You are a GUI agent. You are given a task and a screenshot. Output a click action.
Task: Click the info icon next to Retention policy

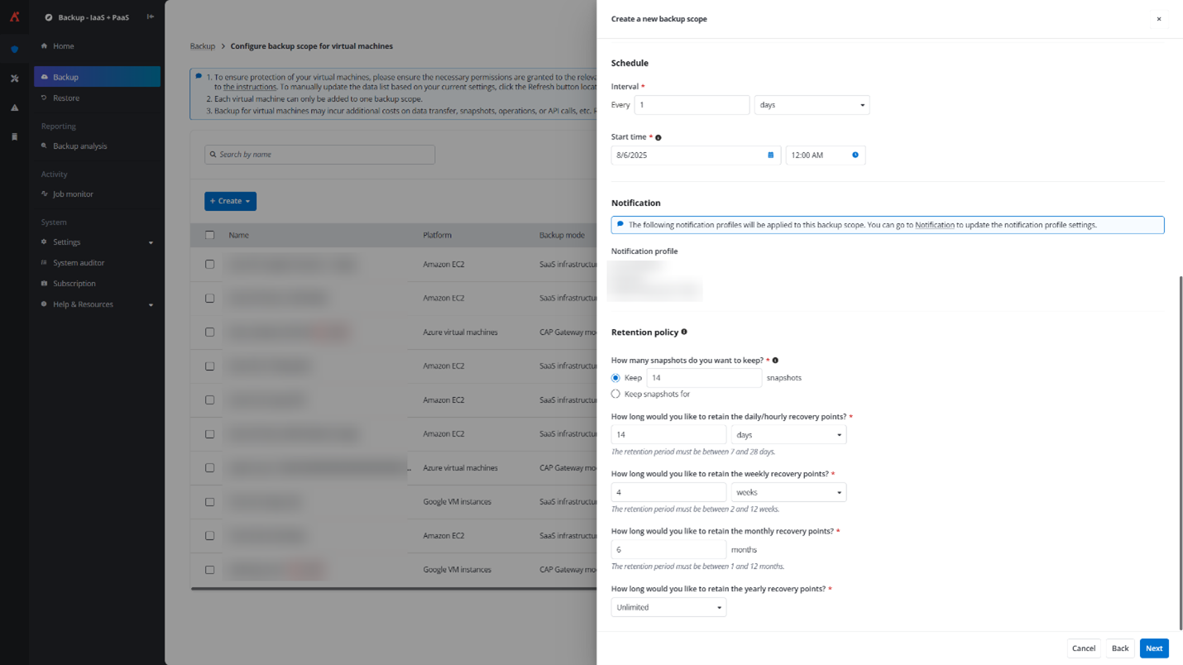pos(684,332)
